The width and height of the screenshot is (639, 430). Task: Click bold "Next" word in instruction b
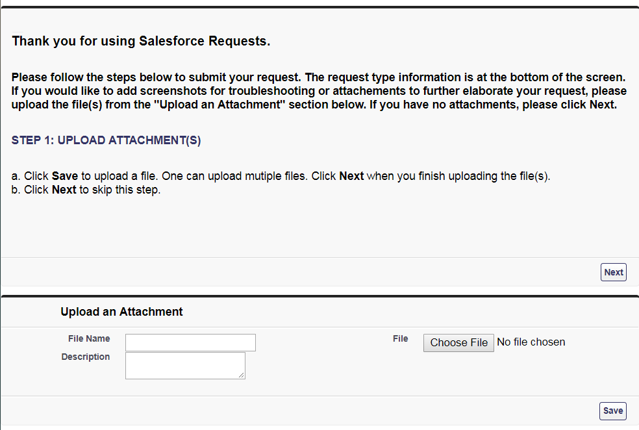[x=64, y=190]
